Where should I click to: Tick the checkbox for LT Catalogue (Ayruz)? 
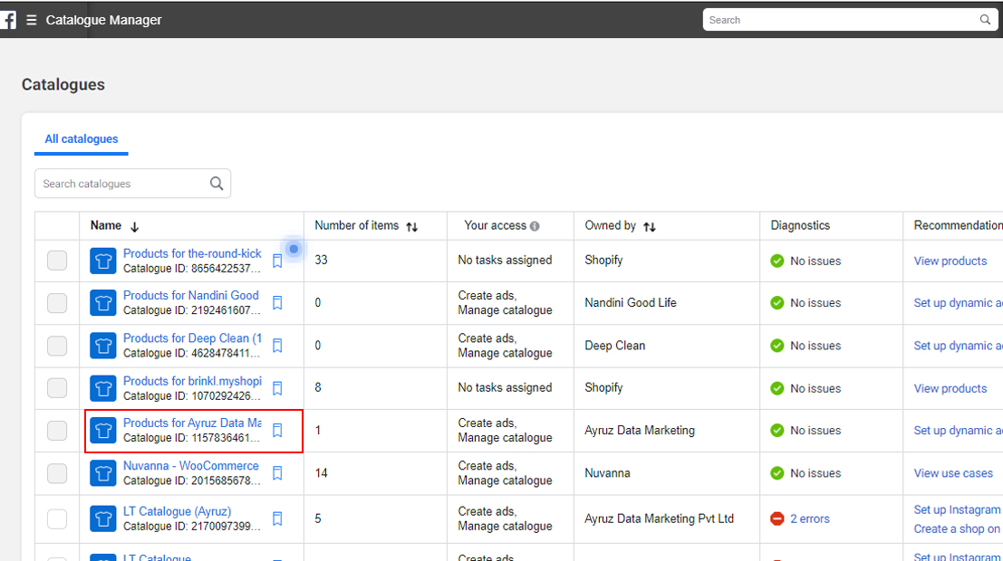57,518
